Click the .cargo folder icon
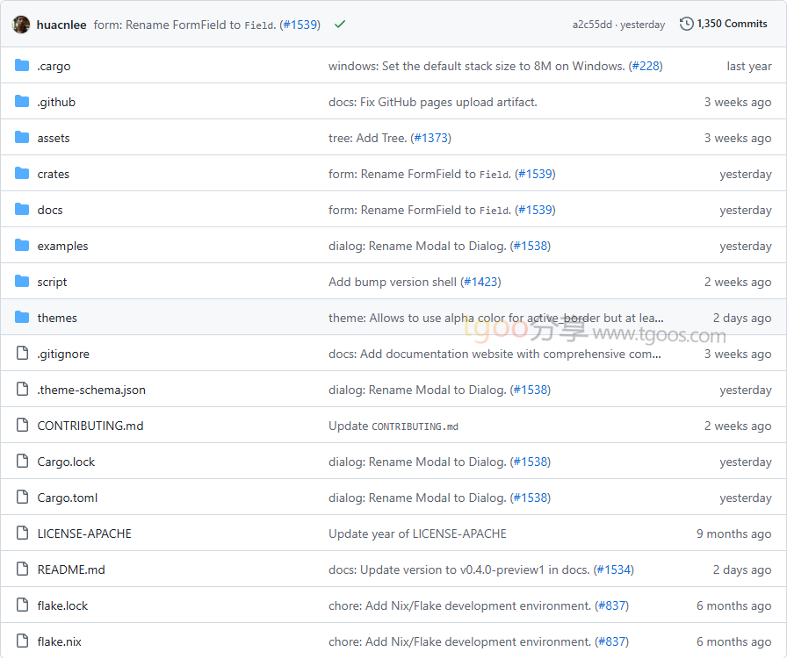Image resolution: width=787 pixels, height=659 pixels. click(22, 66)
